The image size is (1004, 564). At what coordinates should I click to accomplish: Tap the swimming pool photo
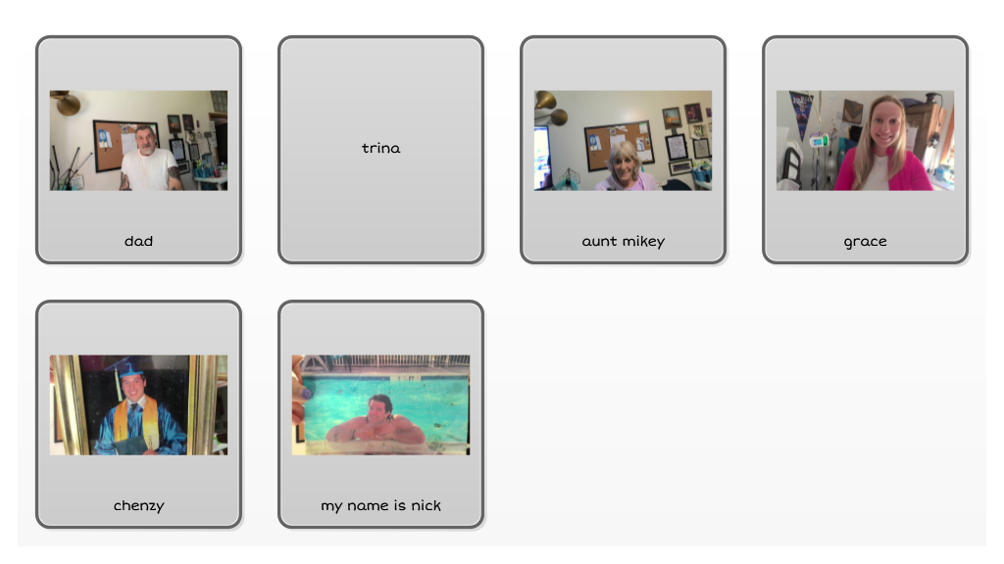pyautogui.click(x=380, y=404)
